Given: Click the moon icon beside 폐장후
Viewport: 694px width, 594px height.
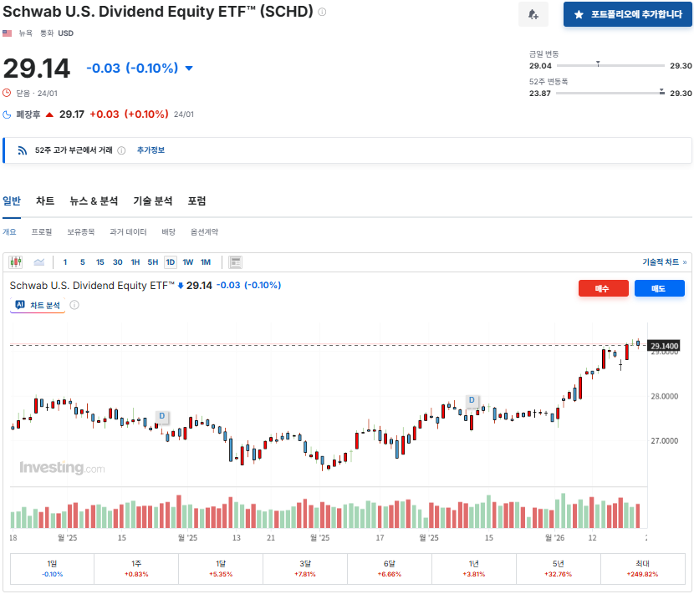Looking at the screenshot, I should pyautogui.click(x=7, y=114).
